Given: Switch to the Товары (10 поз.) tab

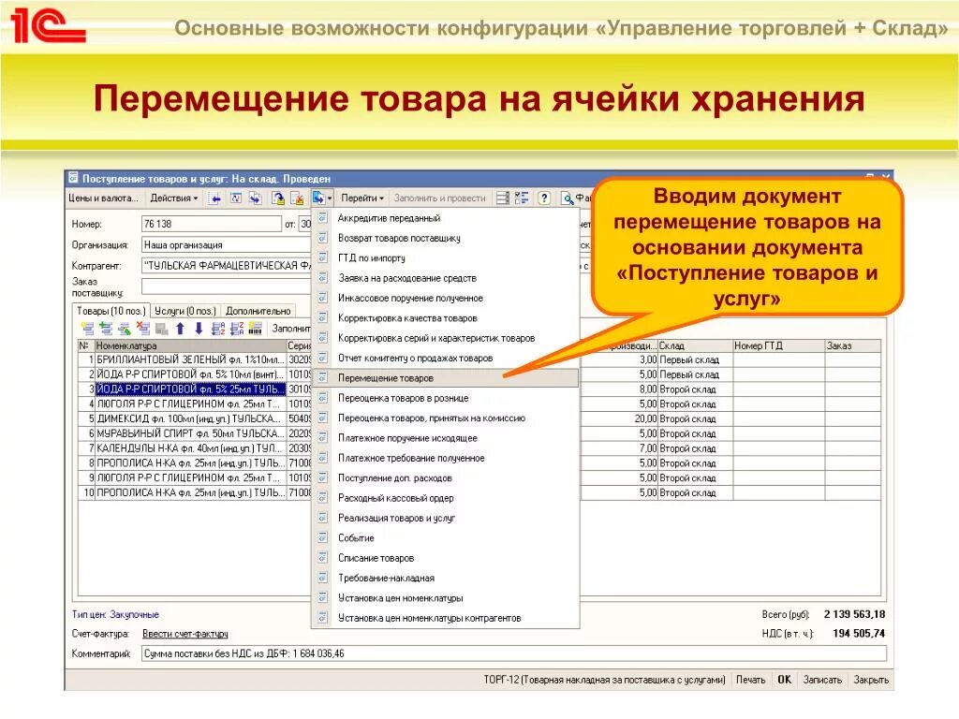Looking at the screenshot, I should click(111, 311).
